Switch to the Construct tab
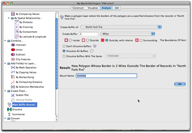 (78, 8)
